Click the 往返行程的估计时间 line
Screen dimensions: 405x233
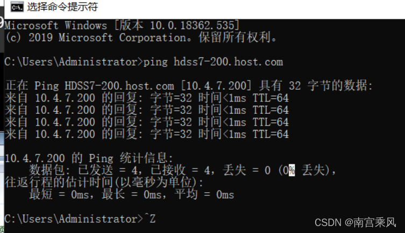tap(104, 183)
